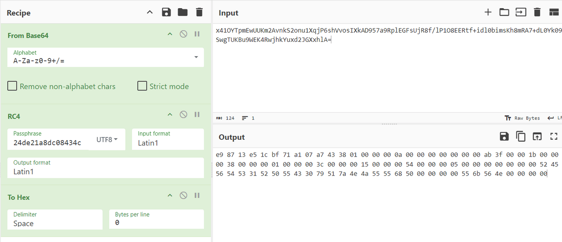Image resolution: width=562 pixels, height=242 pixels.
Task: Click Raw Bytes in input status bar
Action: click(522, 118)
